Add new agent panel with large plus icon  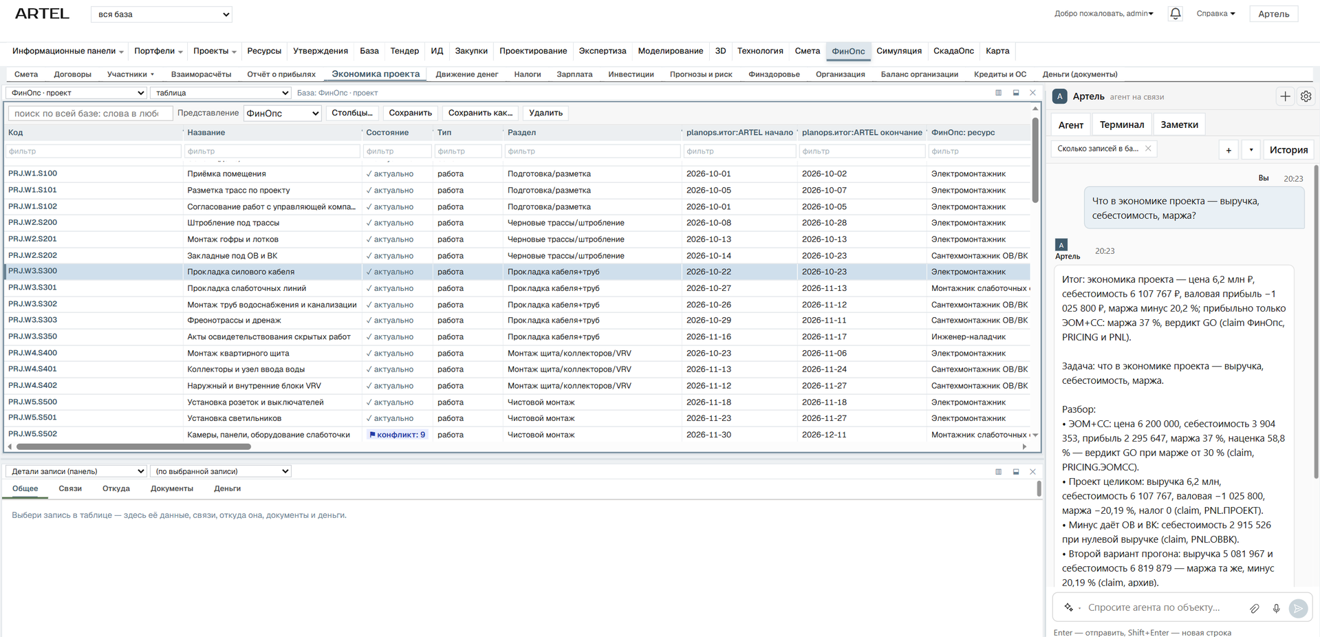click(1285, 97)
